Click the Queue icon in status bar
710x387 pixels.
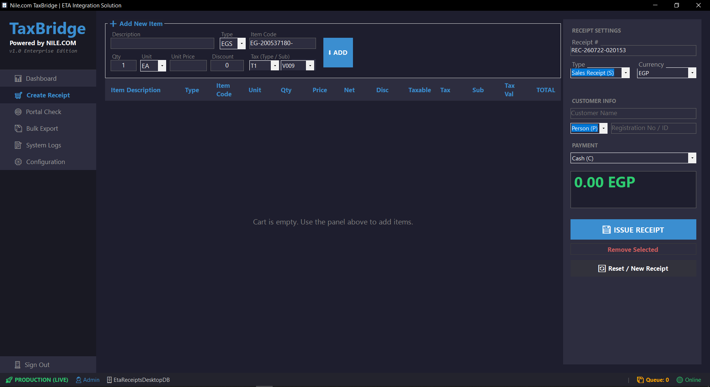click(640, 380)
